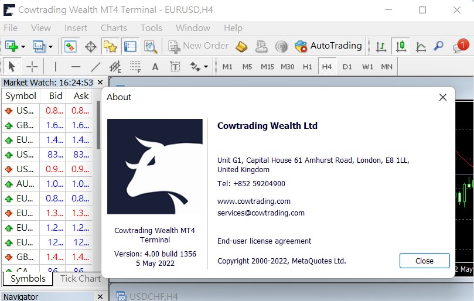Open the Strategy Tester magnifier icon
474x301 pixels.
pyautogui.click(x=151, y=46)
